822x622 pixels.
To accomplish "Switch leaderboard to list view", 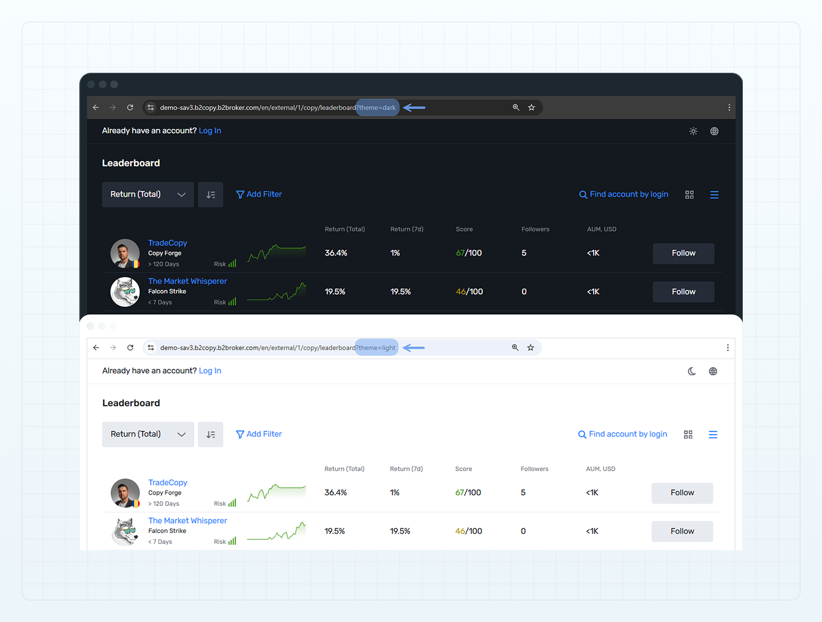I will coord(714,194).
